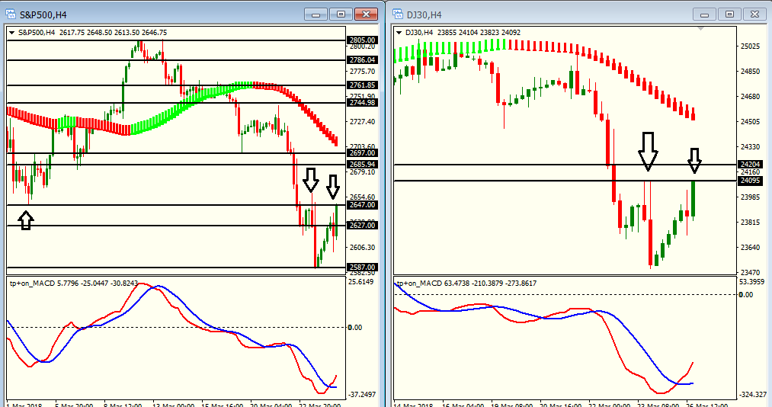
Task: Click the 25025 value on DJ30 price scale
Action: point(751,46)
